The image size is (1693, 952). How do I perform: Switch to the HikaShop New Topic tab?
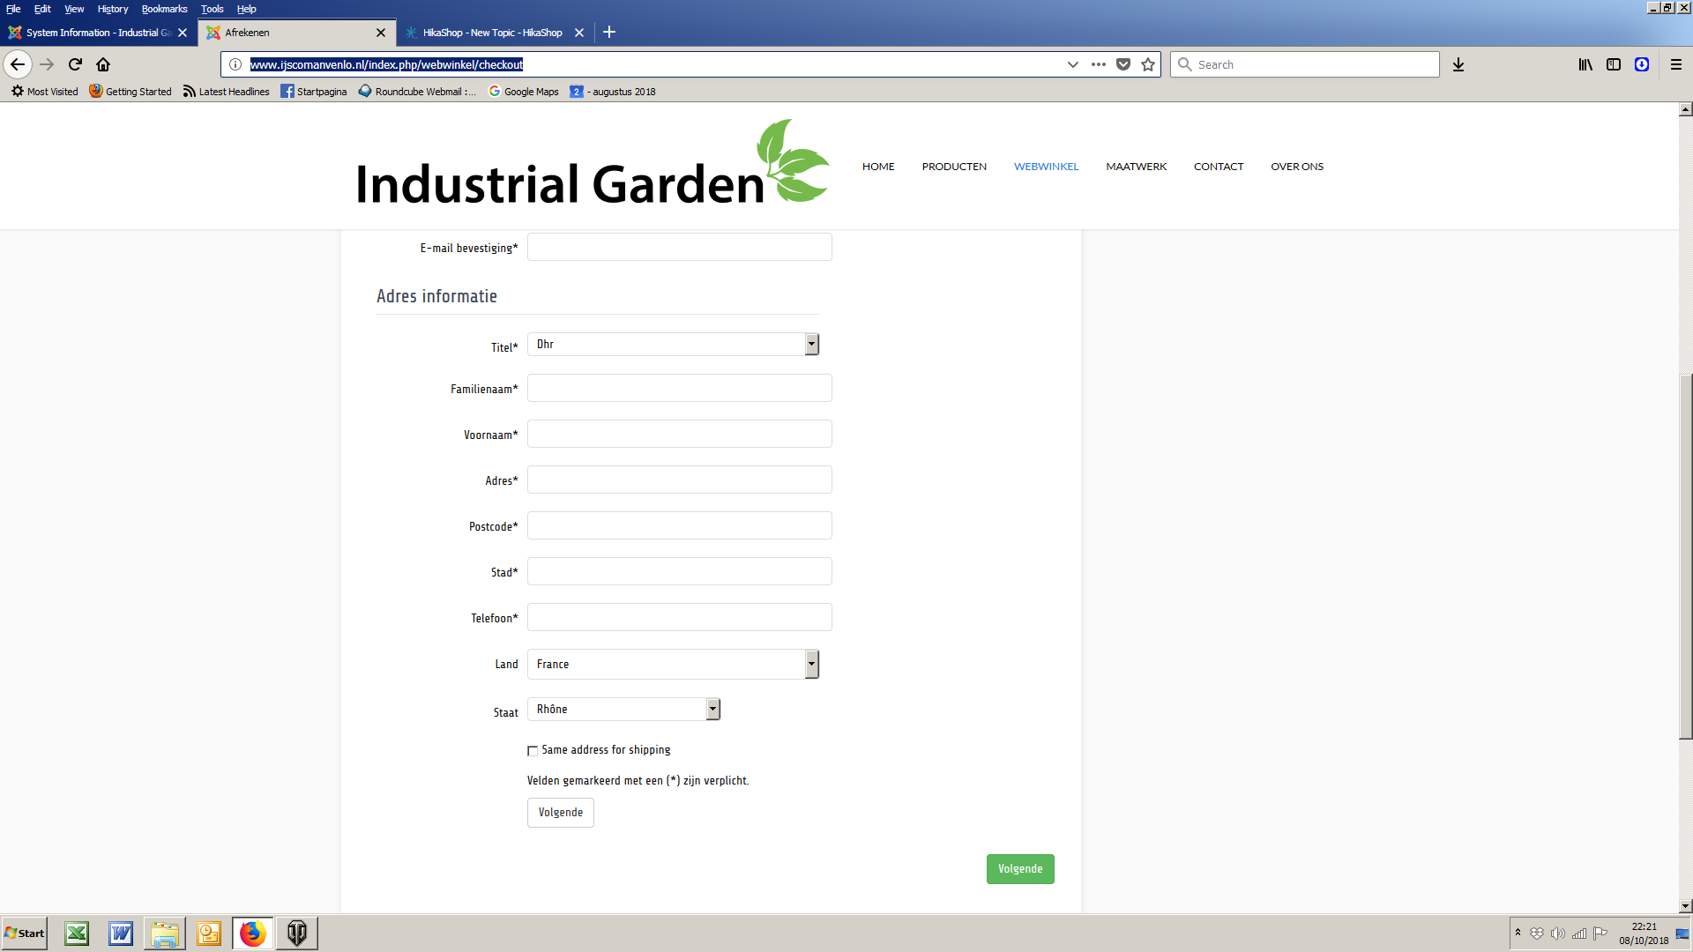[492, 33]
